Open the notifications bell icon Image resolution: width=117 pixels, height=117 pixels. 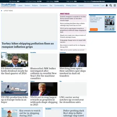tap(107, 6)
